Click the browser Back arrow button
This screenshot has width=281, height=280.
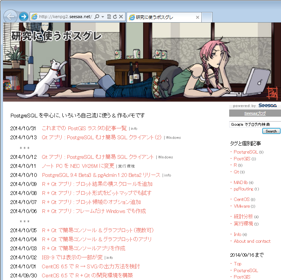point(11,17)
